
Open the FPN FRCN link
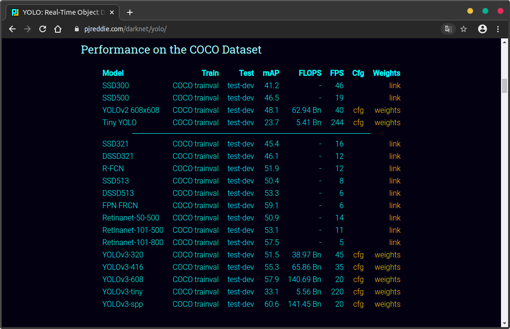[x=395, y=206]
